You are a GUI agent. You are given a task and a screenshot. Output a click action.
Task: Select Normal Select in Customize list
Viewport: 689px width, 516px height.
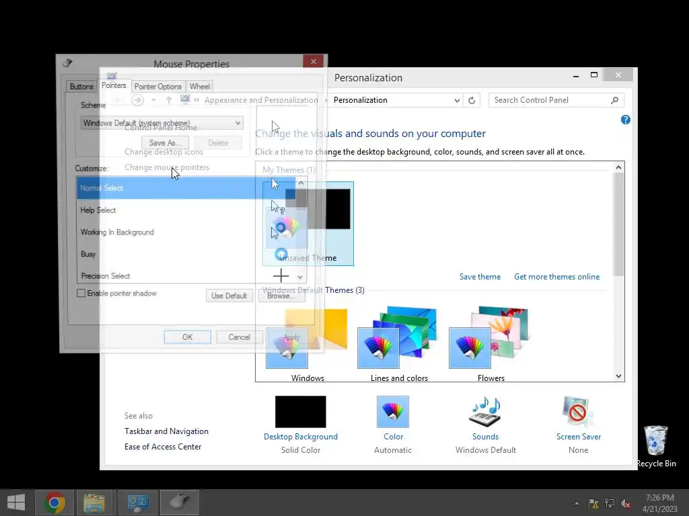187,188
